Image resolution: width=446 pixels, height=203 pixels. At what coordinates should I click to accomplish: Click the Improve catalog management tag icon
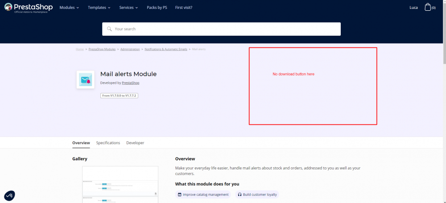179,195
